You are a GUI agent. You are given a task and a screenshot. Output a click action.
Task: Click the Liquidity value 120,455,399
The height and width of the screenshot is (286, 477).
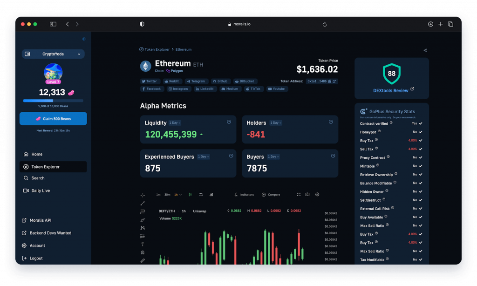coord(171,135)
